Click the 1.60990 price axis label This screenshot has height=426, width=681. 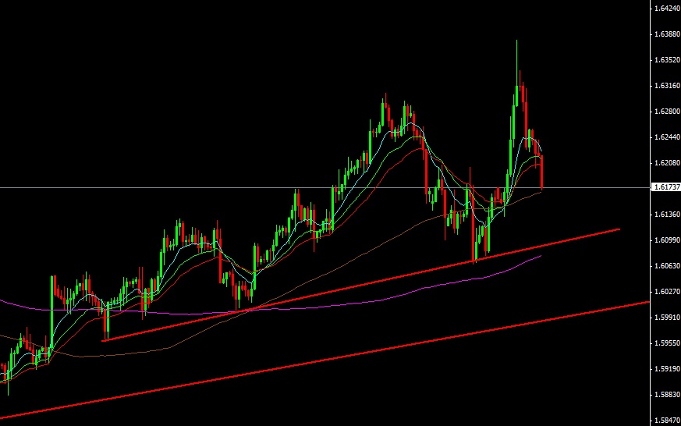667,240
